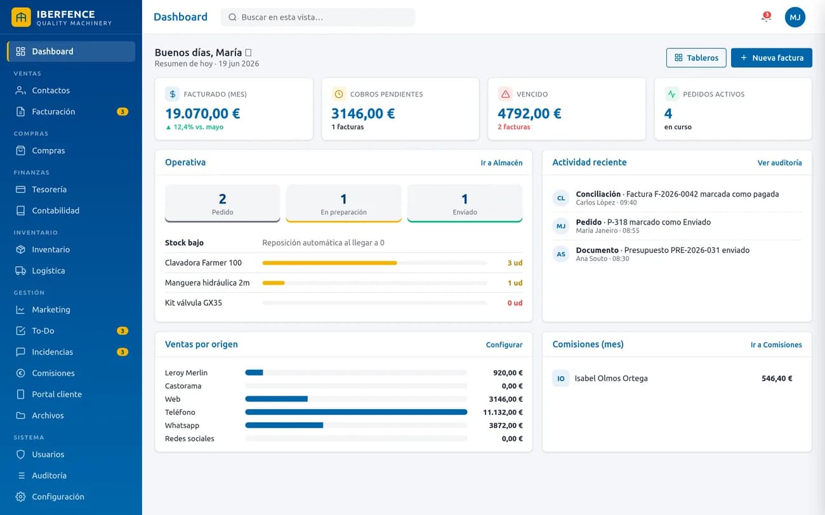Open Tesorería from the sidebar
The height and width of the screenshot is (515, 825).
[71, 190]
